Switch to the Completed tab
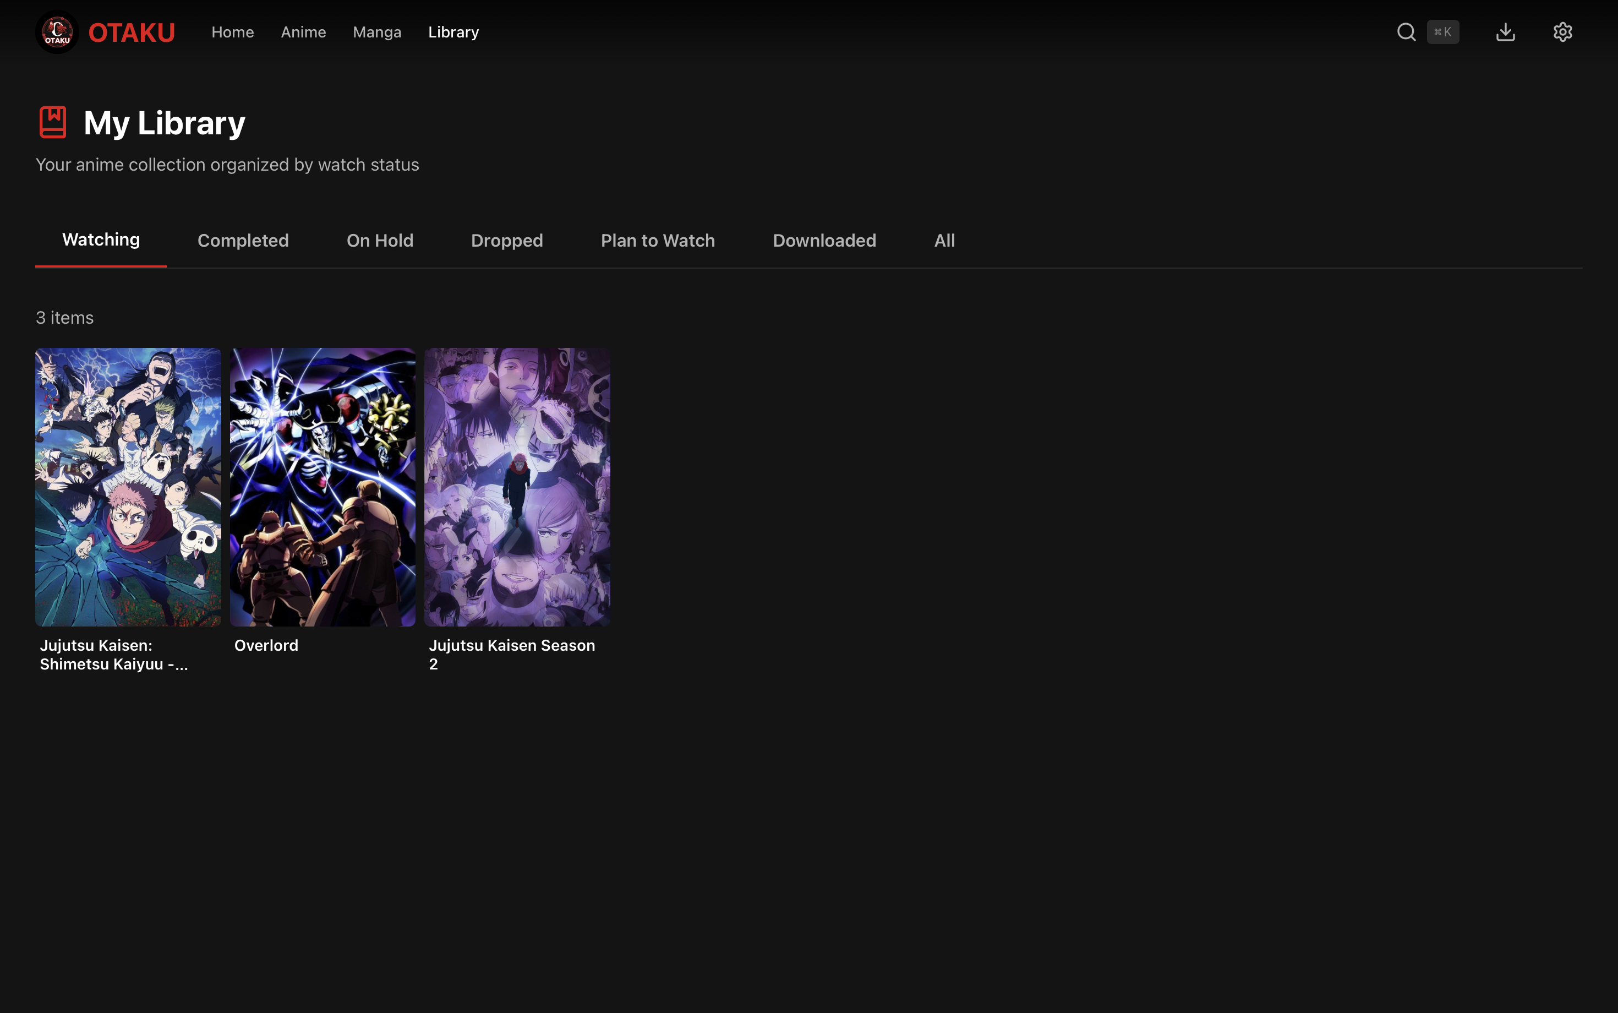Screen dimensions: 1618x1013 click(x=243, y=241)
